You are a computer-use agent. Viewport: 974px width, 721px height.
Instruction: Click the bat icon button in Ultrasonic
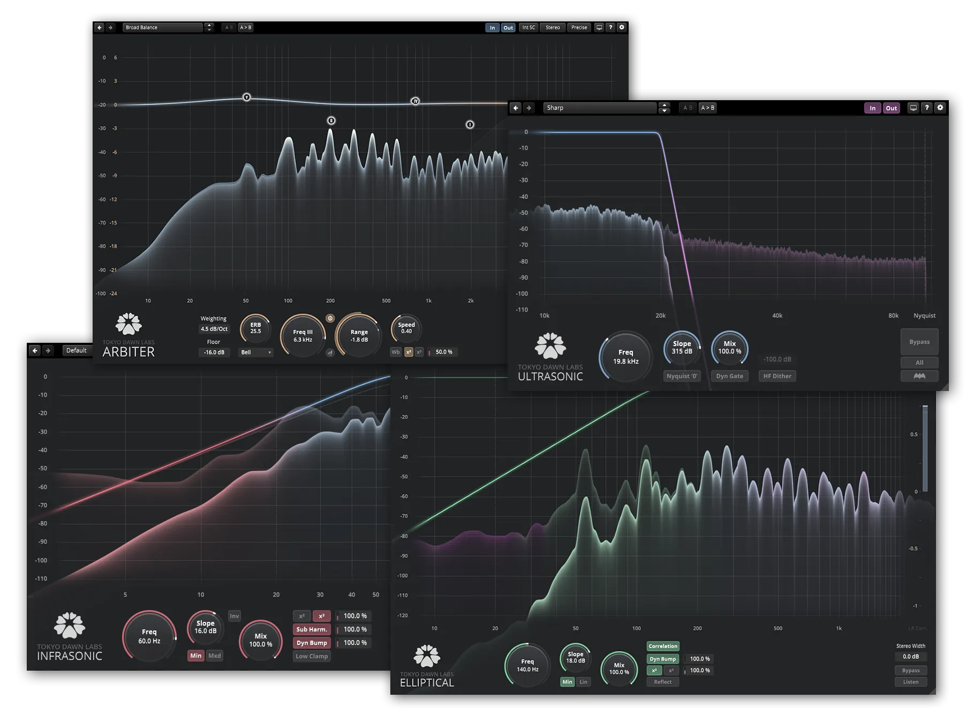919,376
